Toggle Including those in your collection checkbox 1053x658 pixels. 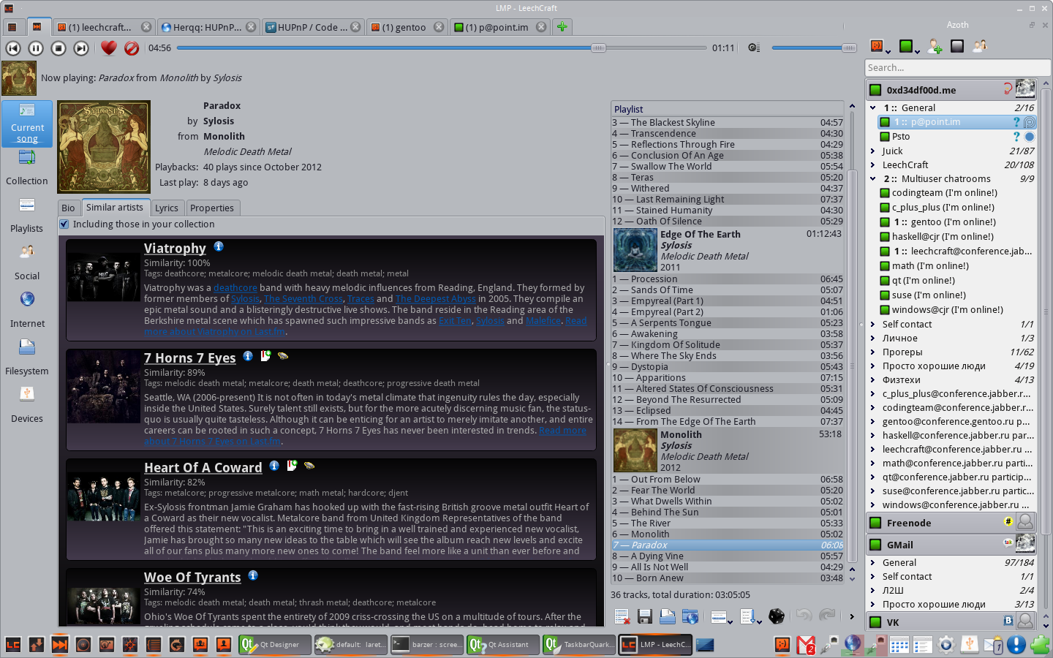click(x=64, y=224)
